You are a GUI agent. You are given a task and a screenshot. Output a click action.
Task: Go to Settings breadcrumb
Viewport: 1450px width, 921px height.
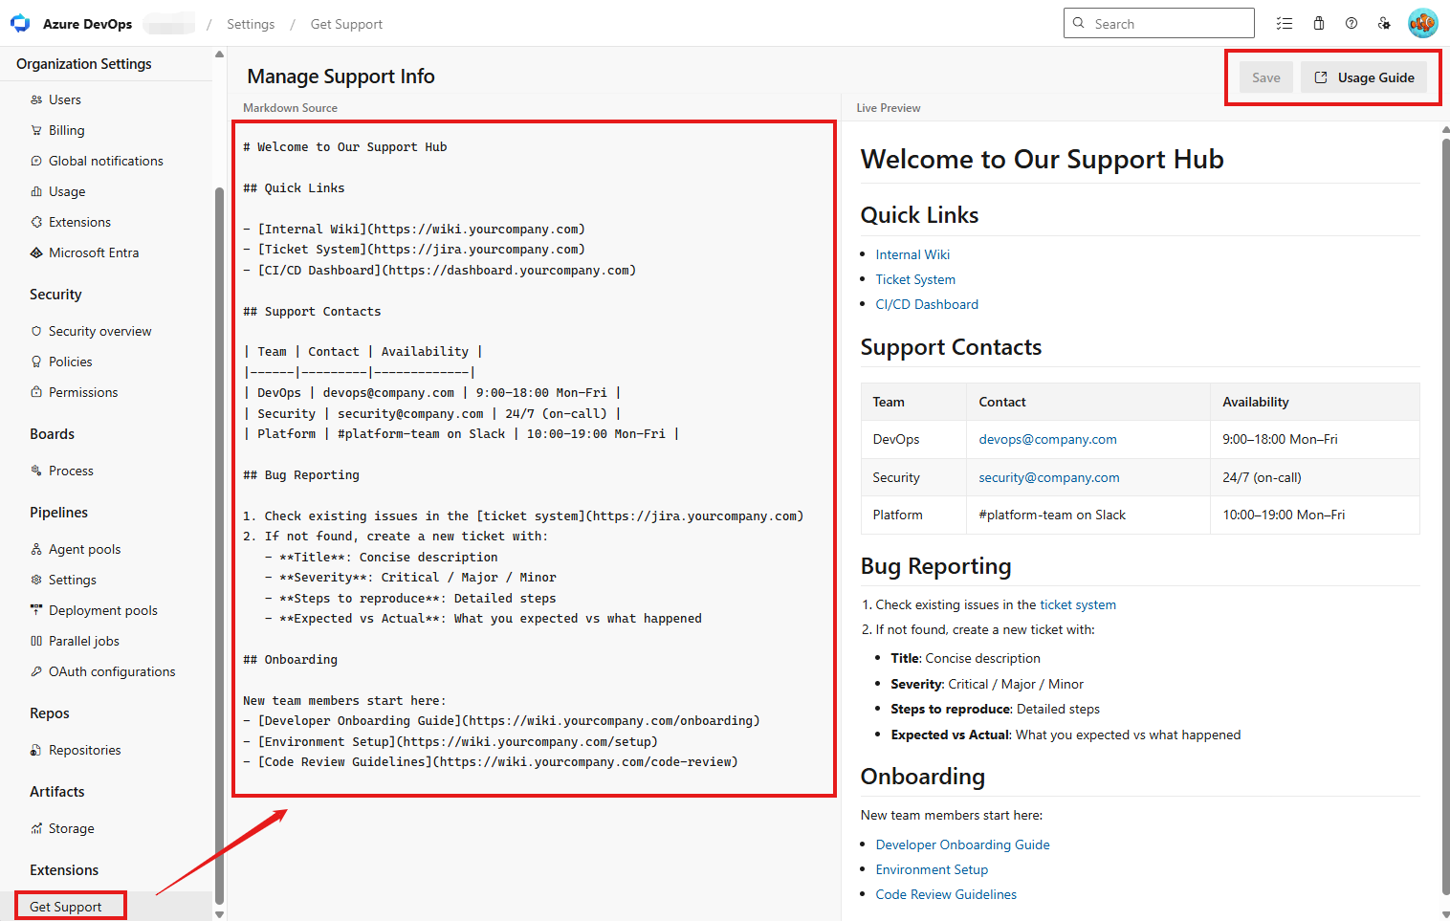click(251, 24)
